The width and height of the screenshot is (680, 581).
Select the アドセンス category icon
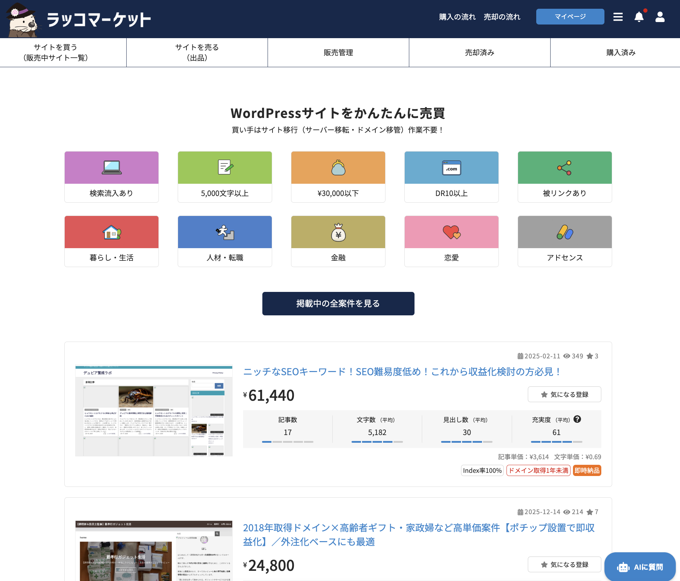click(565, 232)
